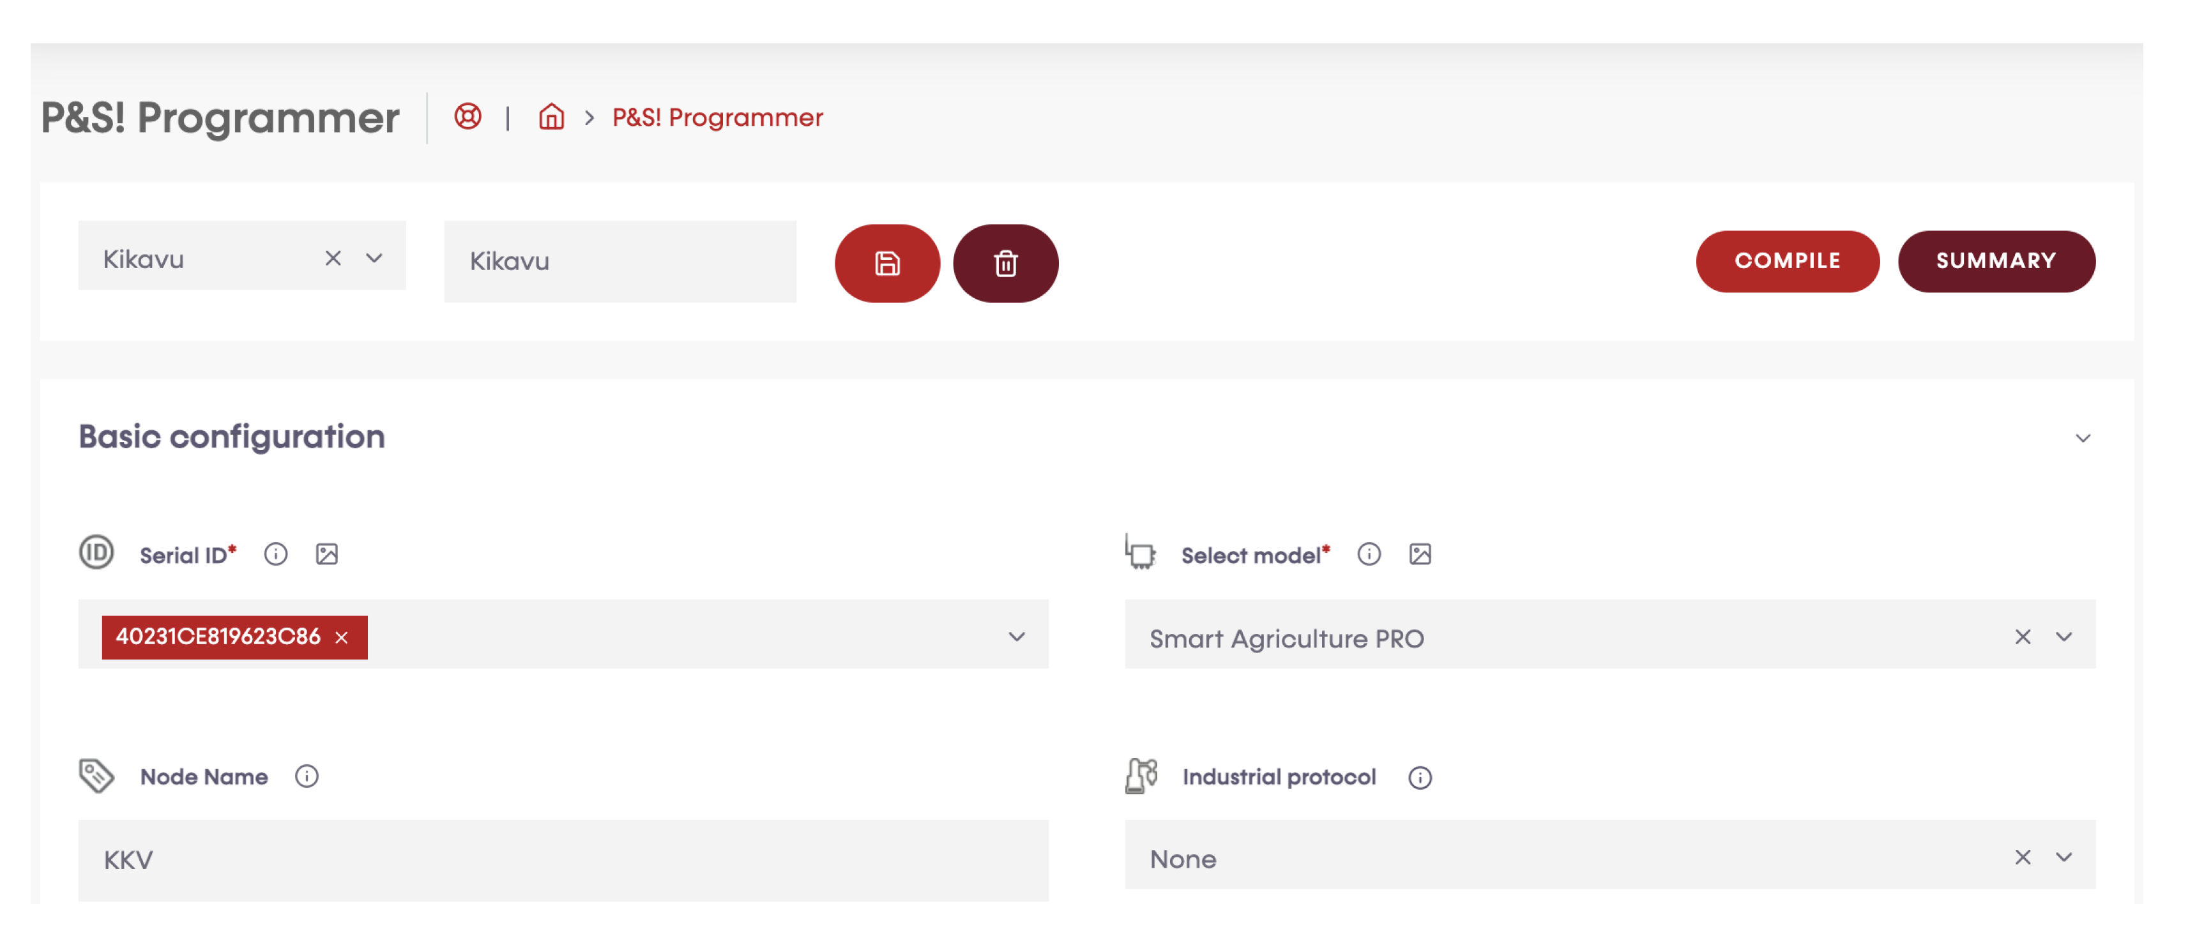Open the Node Name info tooltip
The width and height of the screenshot is (2204, 936).
pos(305,777)
